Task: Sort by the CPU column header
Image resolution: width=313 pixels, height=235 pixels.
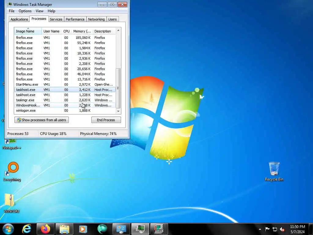Action: tap(66, 31)
